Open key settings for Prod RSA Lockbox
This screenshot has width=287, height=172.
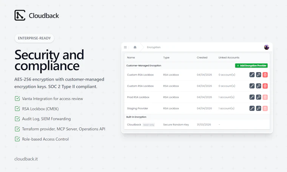[x=258, y=97]
